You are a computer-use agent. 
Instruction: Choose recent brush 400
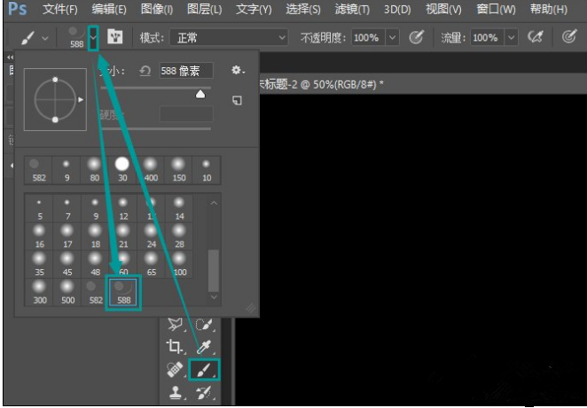151,171
